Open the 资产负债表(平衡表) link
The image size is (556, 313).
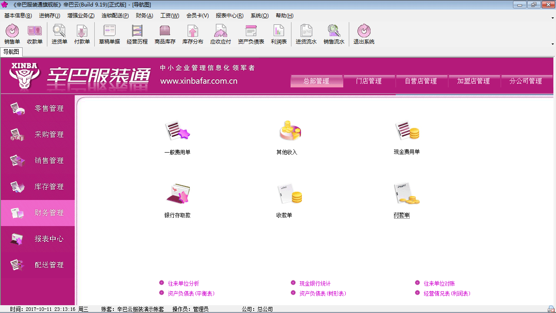pos(191,293)
